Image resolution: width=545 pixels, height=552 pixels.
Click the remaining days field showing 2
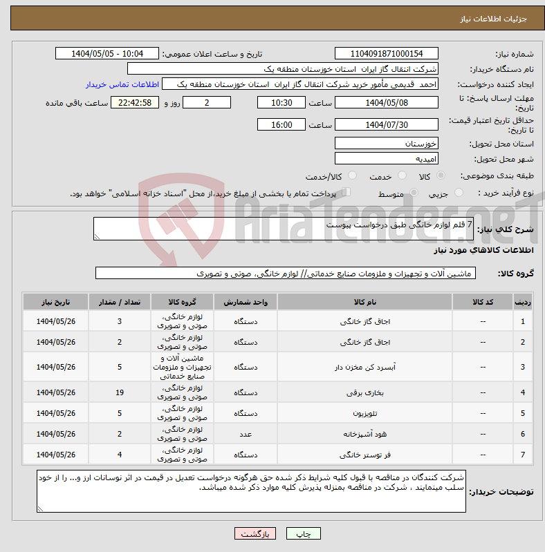207,102
